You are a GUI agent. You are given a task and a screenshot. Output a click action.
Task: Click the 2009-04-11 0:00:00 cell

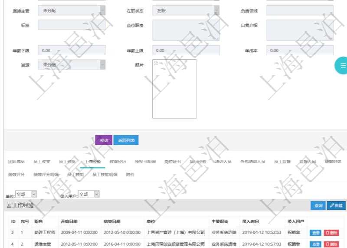[79, 232]
